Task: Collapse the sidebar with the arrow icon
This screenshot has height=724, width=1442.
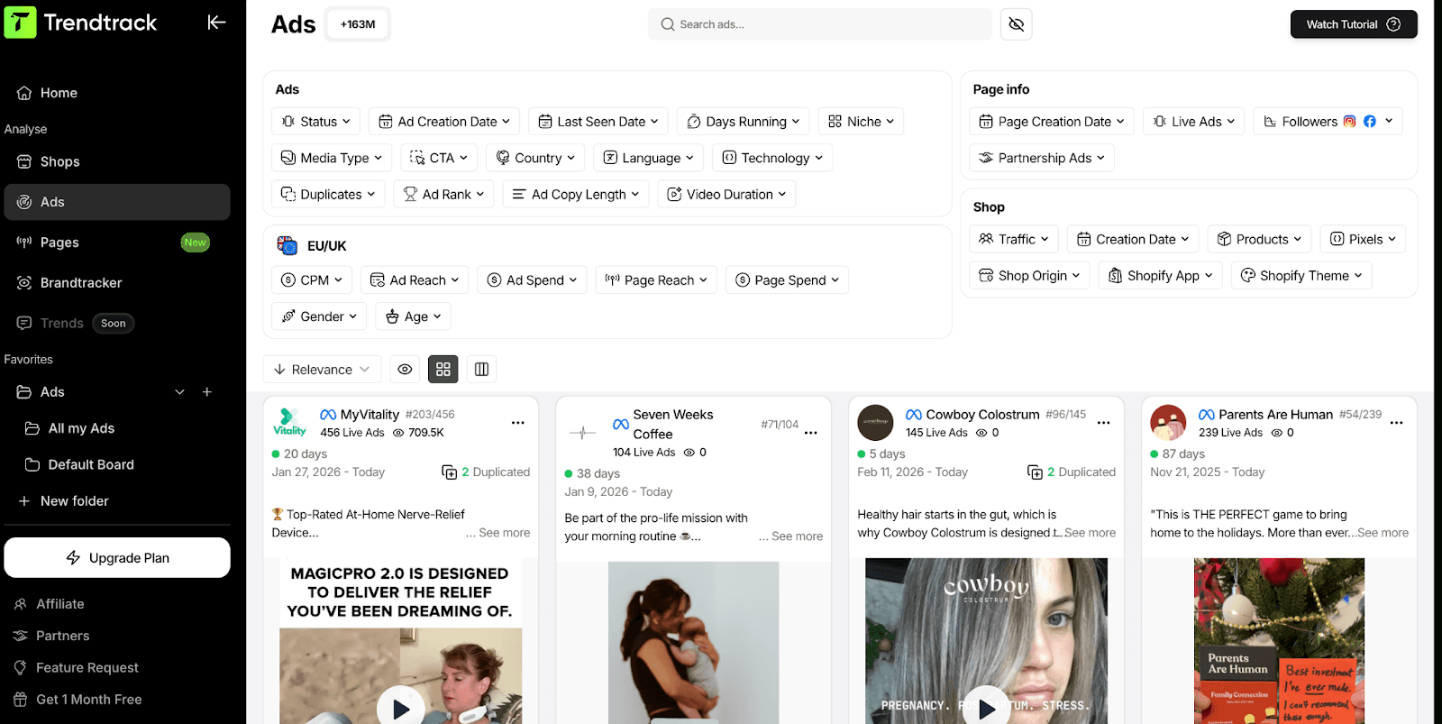Action: pos(216,23)
